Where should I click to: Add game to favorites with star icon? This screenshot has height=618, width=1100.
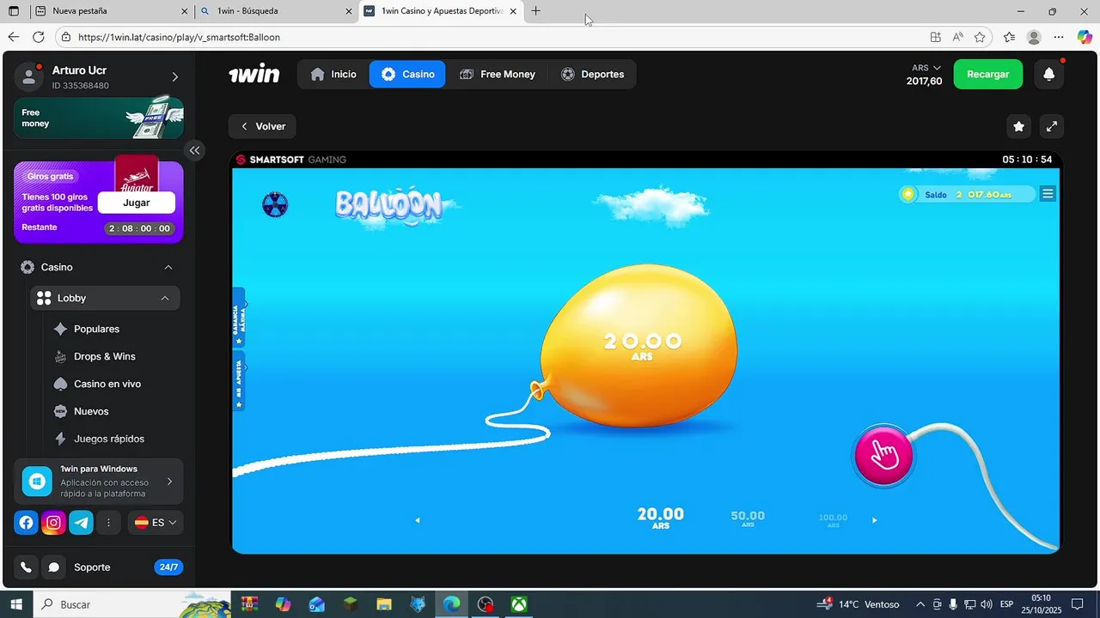coord(1018,126)
